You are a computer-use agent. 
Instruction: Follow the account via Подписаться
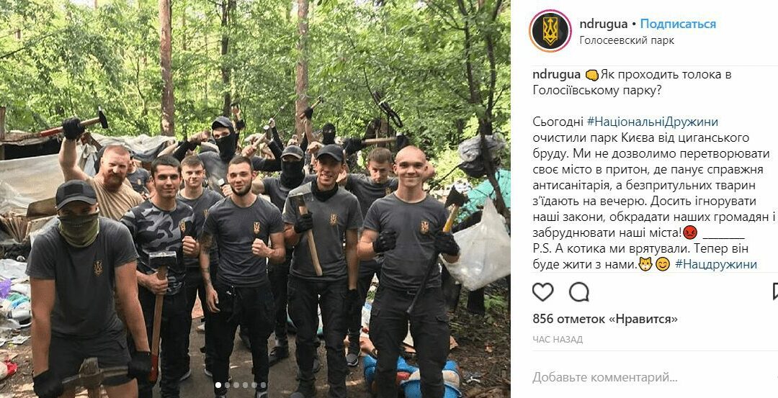click(x=678, y=24)
